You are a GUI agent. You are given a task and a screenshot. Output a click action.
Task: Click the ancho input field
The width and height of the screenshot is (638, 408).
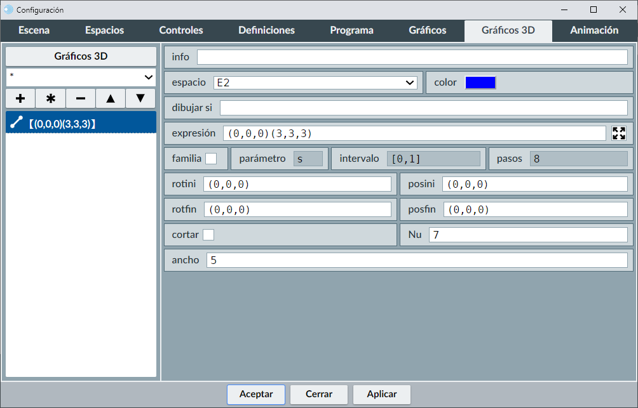click(416, 260)
